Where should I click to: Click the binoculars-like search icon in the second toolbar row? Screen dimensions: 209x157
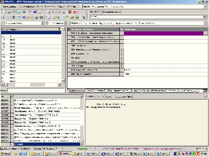(36, 17)
